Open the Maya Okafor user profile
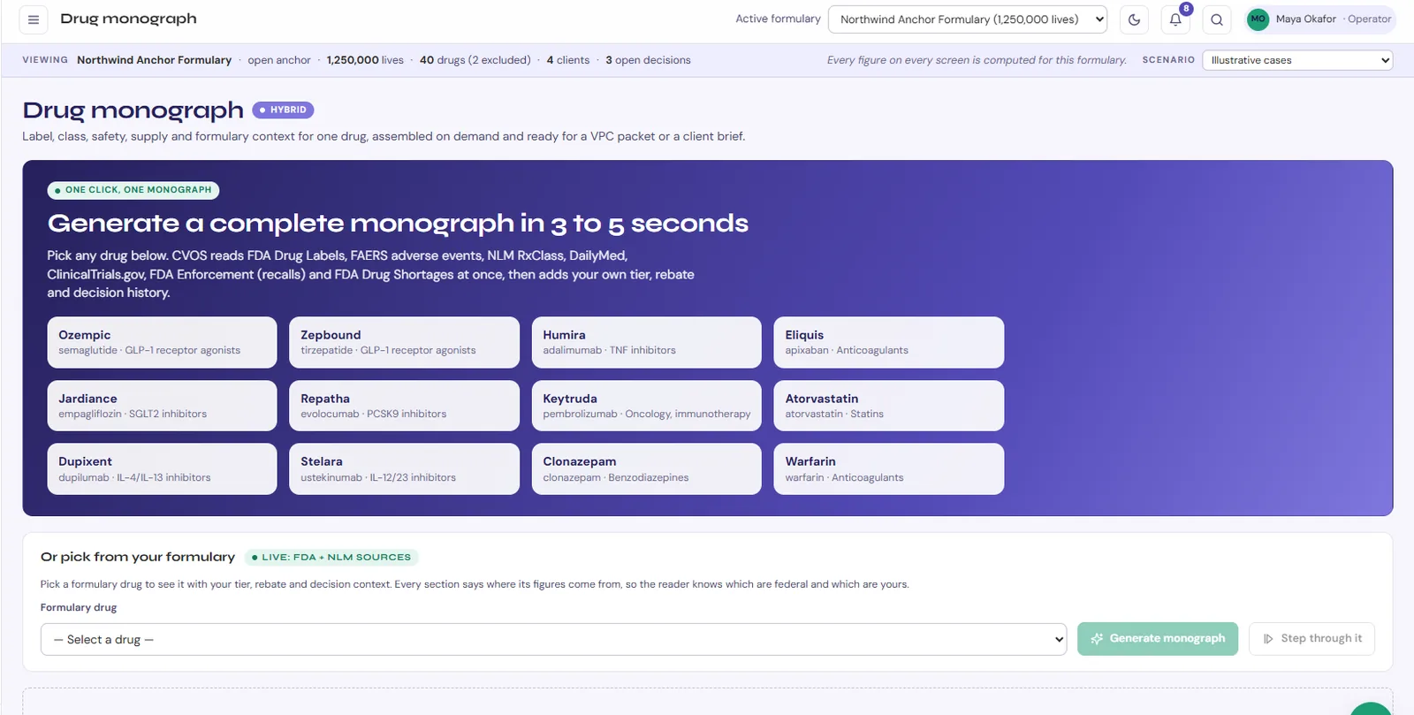Image resolution: width=1414 pixels, height=715 pixels. pyautogui.click(x=1320, y=19)
